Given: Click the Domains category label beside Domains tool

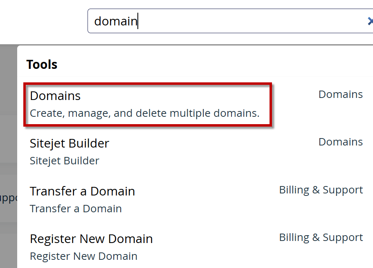Looking at the screenshot, I should point(340,94).
